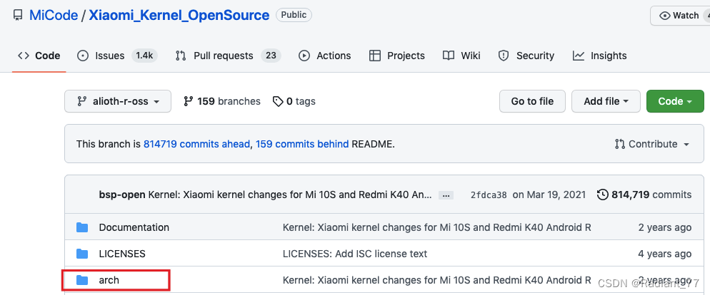This screenshot has width=710, height=295.
Task: Click the Pull requests merge icon
Action: (x=181, y=56)
